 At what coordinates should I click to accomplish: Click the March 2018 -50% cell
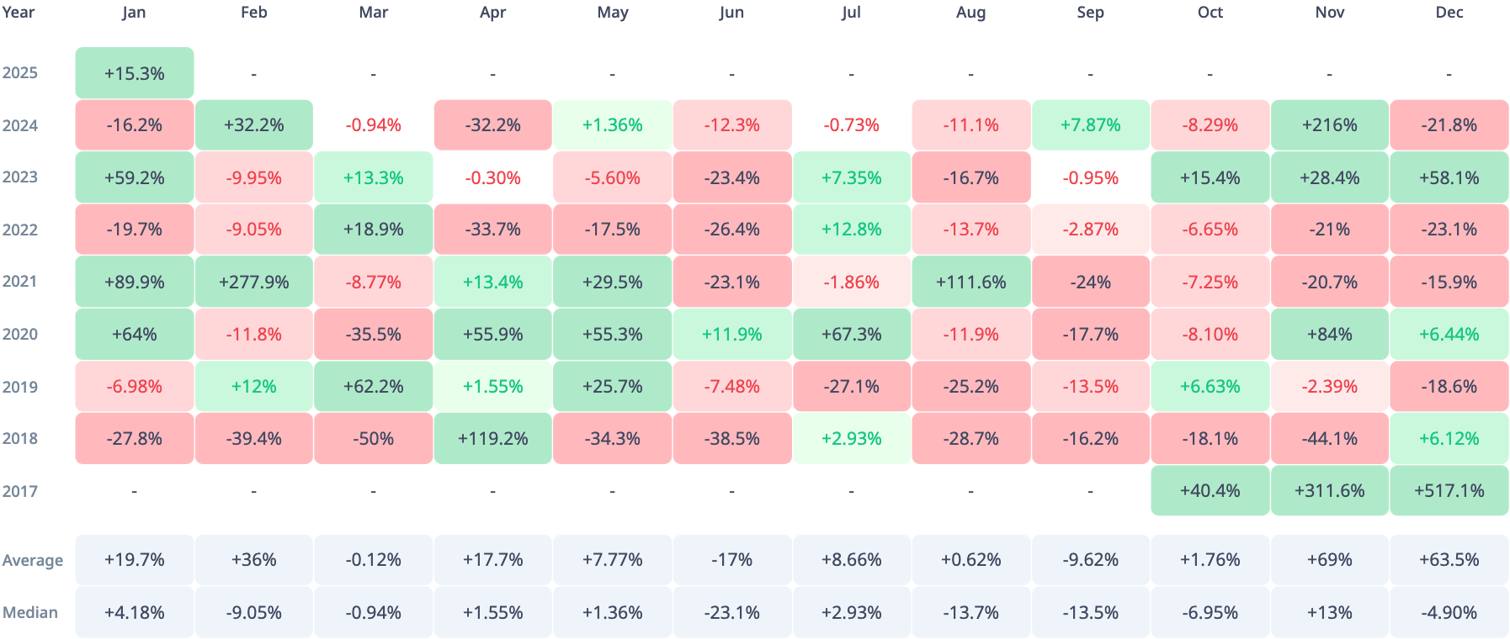tap(374, 439)
